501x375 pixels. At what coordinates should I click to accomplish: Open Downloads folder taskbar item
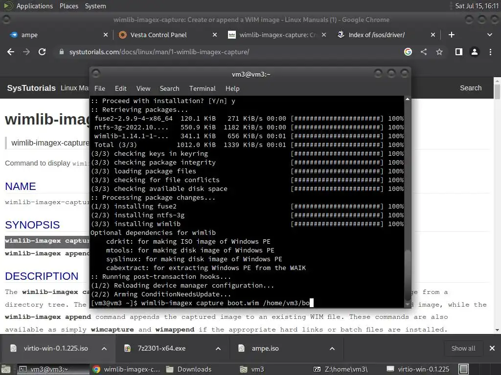189,369
